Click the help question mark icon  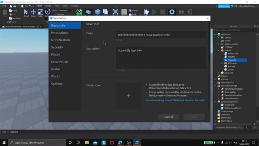(x=232, y=6)
